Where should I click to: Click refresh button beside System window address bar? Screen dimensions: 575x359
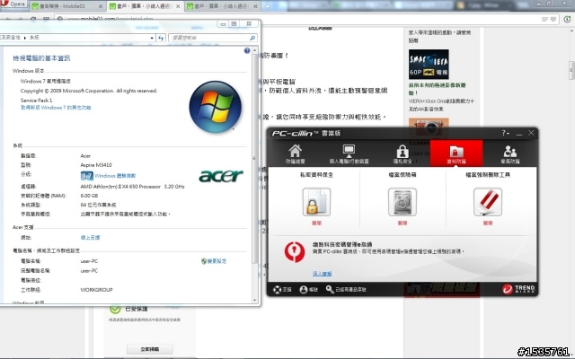click(161, 38)
